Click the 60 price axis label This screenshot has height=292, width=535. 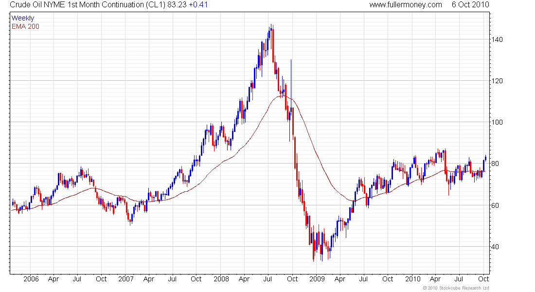[495, 205]
